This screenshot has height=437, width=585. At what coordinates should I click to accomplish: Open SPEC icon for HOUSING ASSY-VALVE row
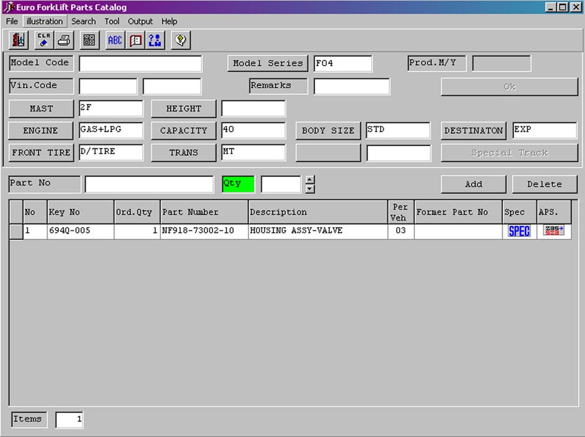click(519, 231)
